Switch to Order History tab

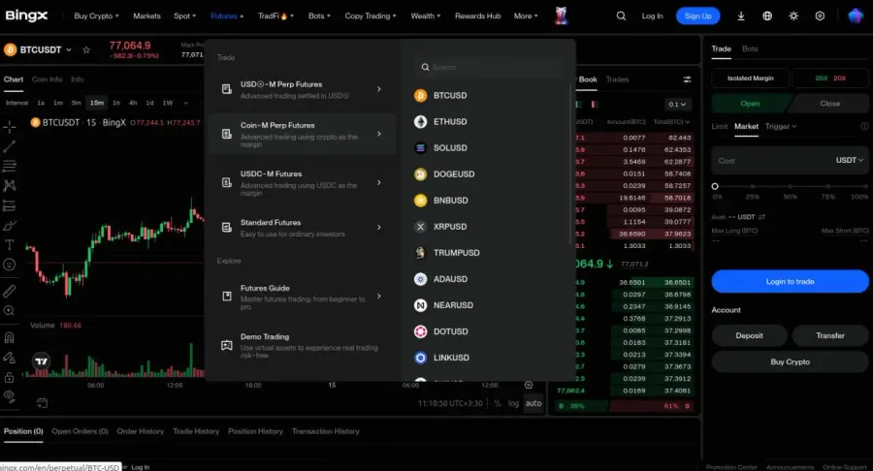pos(141,431)
